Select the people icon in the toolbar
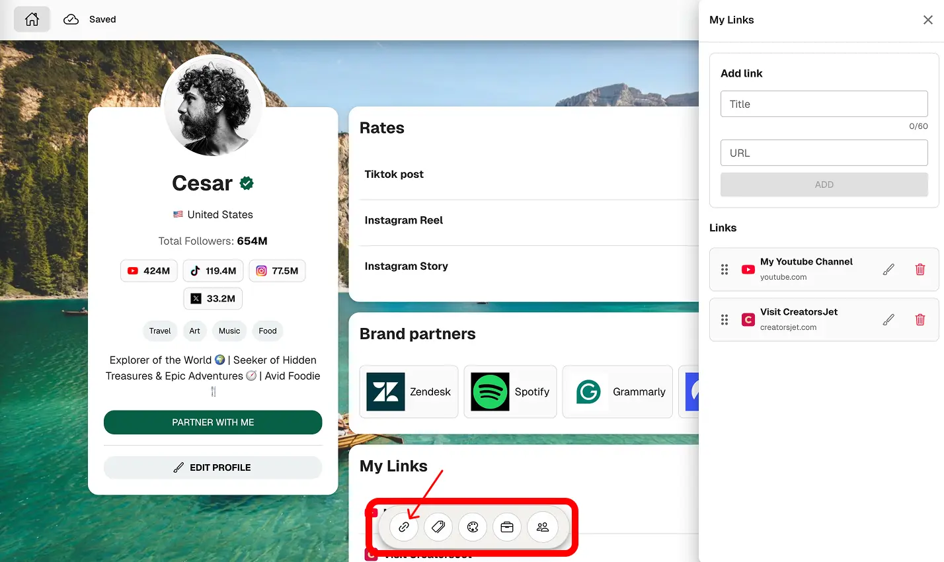 point(542,527)
